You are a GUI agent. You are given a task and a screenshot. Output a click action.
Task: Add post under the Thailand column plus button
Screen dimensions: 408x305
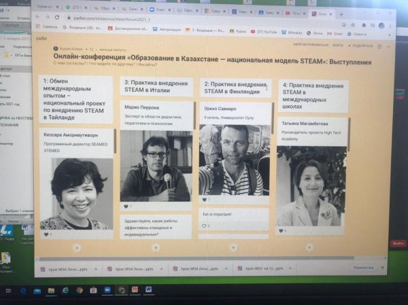click(x=76, y=247)
